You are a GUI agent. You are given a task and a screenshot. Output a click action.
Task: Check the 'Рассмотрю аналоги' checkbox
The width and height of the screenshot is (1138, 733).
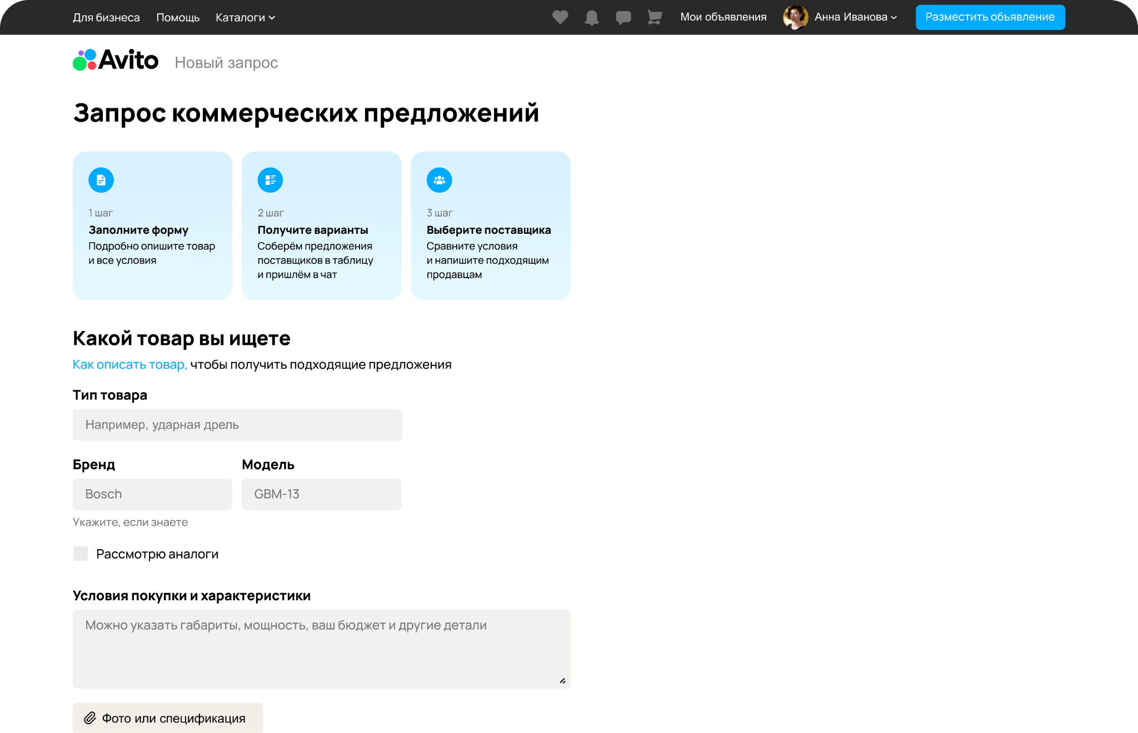coord(81,554)
